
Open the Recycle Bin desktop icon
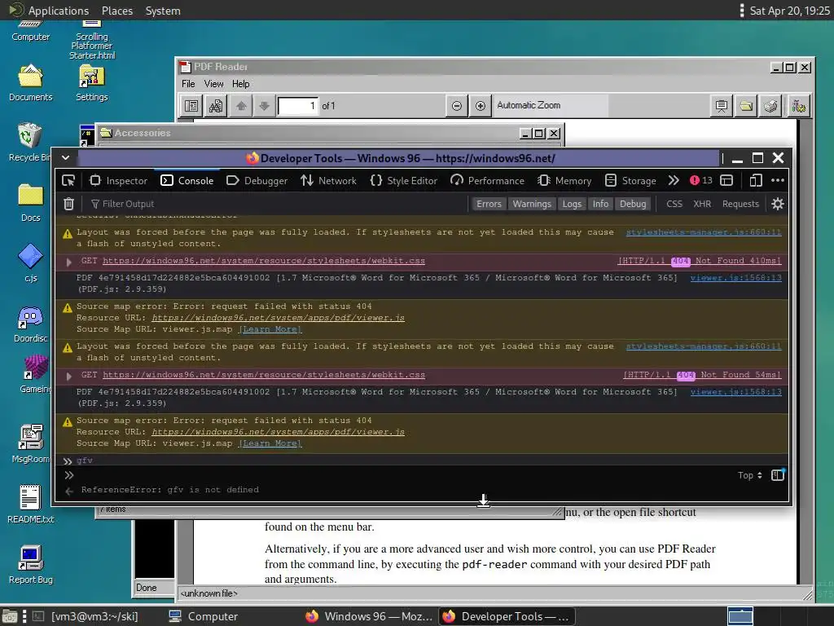click(x=29, y=142)
